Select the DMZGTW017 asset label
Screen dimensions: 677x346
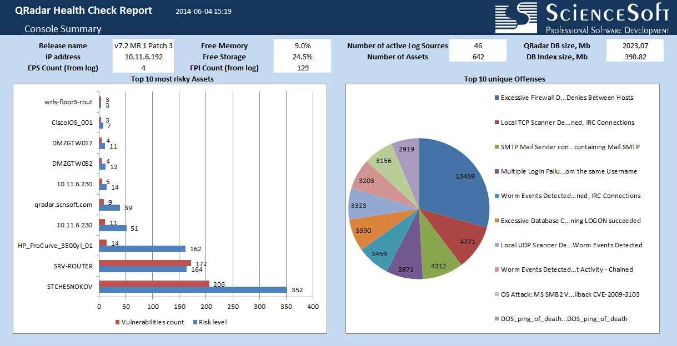click(x=72, y=143)
